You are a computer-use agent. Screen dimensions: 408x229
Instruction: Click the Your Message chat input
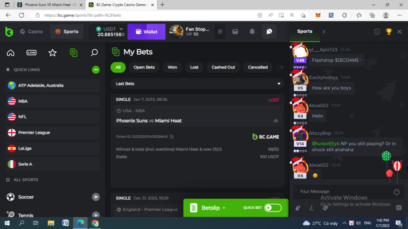coord(343,192)
